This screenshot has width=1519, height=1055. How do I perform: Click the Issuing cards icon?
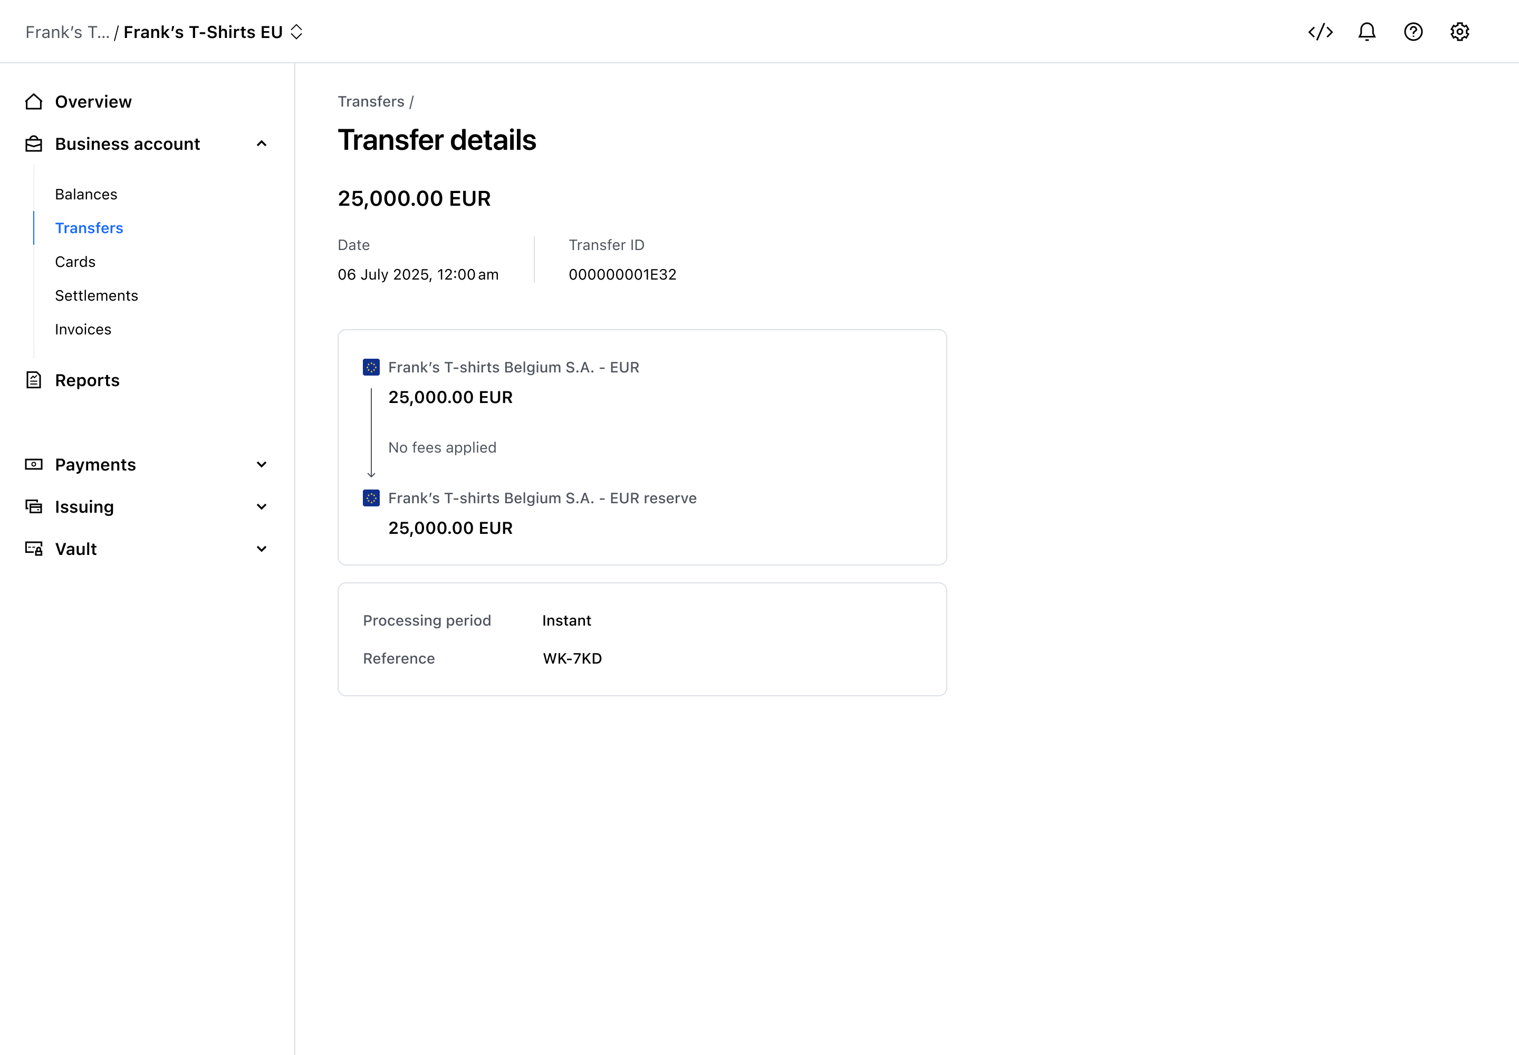pos(34,507)
